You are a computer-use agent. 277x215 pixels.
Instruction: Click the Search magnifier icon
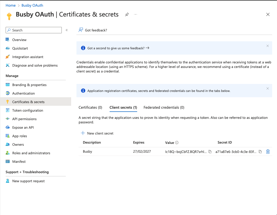[9, 30]
